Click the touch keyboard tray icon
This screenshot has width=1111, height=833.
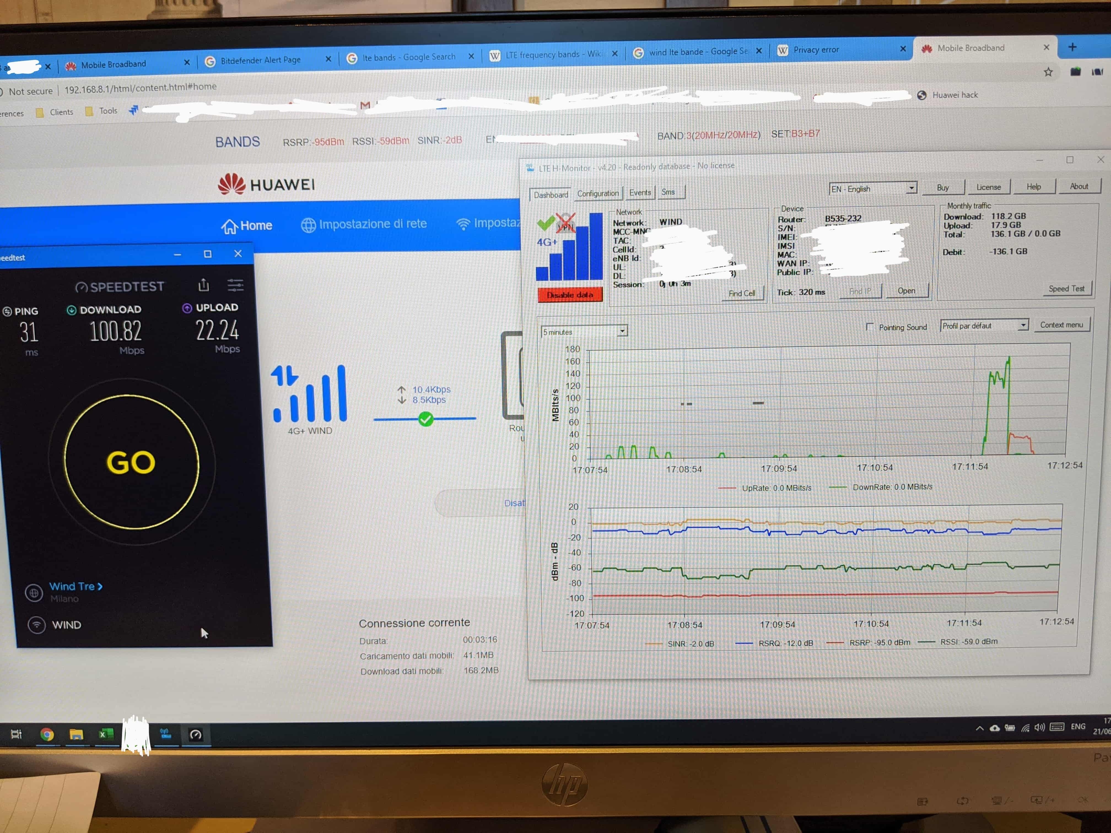(1057, 727)
